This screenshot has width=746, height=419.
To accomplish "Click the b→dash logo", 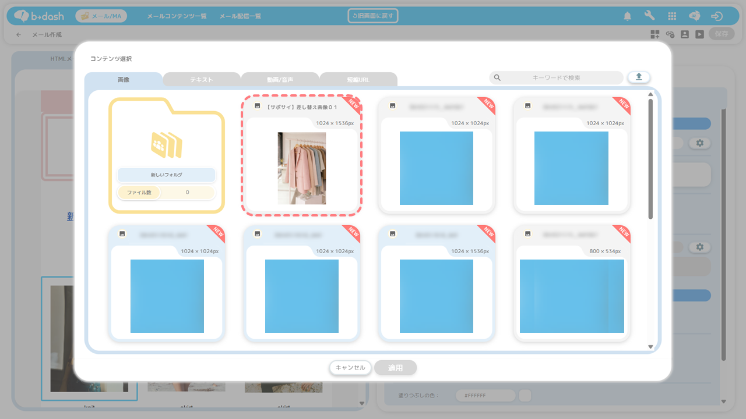I will (38, 16).
